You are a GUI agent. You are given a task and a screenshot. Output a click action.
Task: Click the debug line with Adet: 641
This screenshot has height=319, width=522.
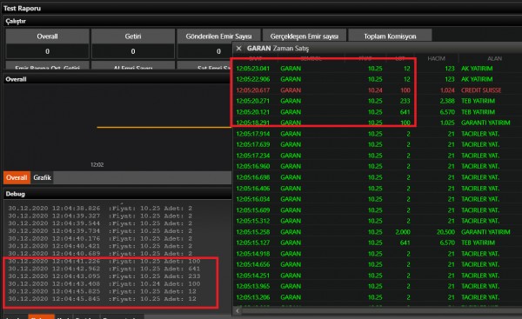tap(104, 269)
